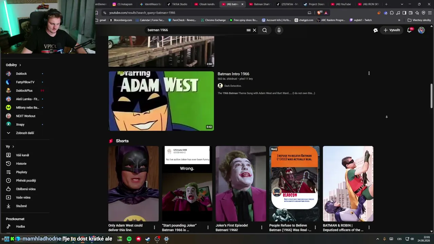
Task: Open the 'Start pounding Joker' Short thumbnail
Action: pos(187,184)
